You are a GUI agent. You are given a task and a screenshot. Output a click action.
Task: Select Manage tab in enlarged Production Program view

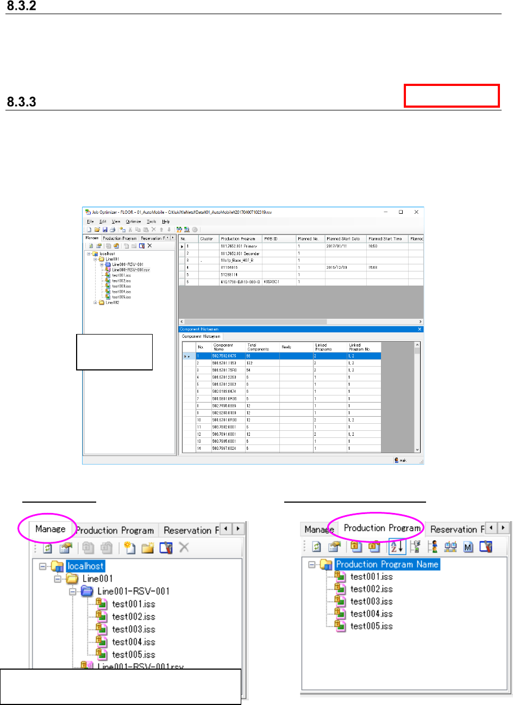pos(319,529)
